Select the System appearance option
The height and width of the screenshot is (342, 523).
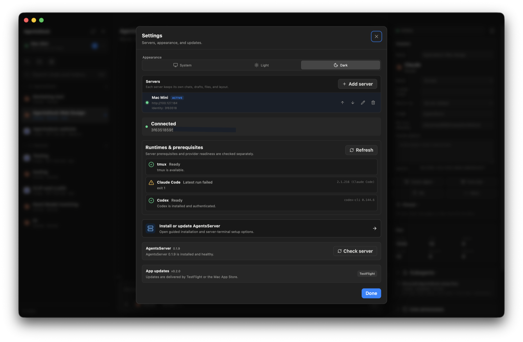pos(182,65)
